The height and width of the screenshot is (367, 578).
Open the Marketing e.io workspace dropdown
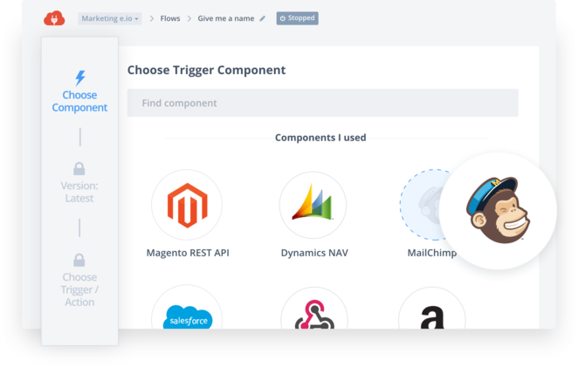click(x=110, y=18)
